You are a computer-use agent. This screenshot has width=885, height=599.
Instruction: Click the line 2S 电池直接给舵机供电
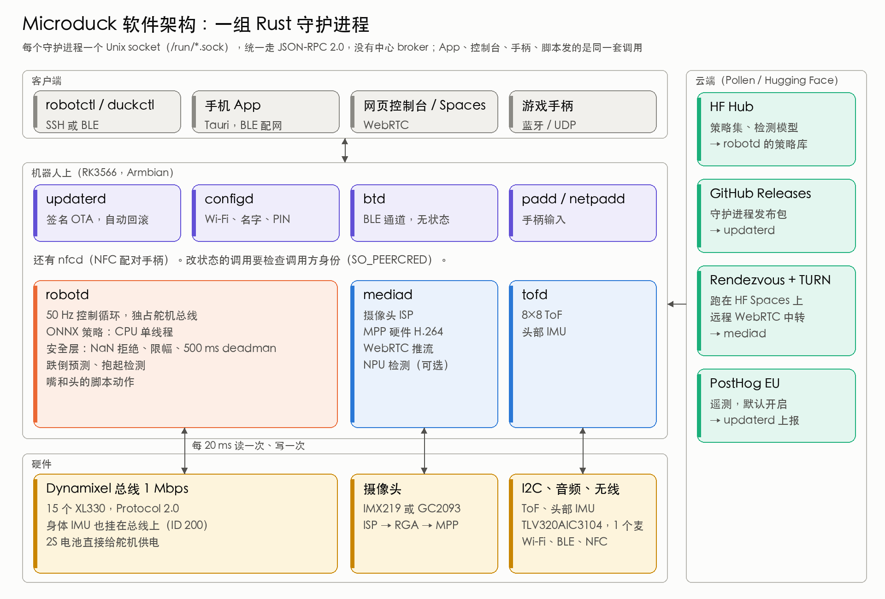pos(102,542)
